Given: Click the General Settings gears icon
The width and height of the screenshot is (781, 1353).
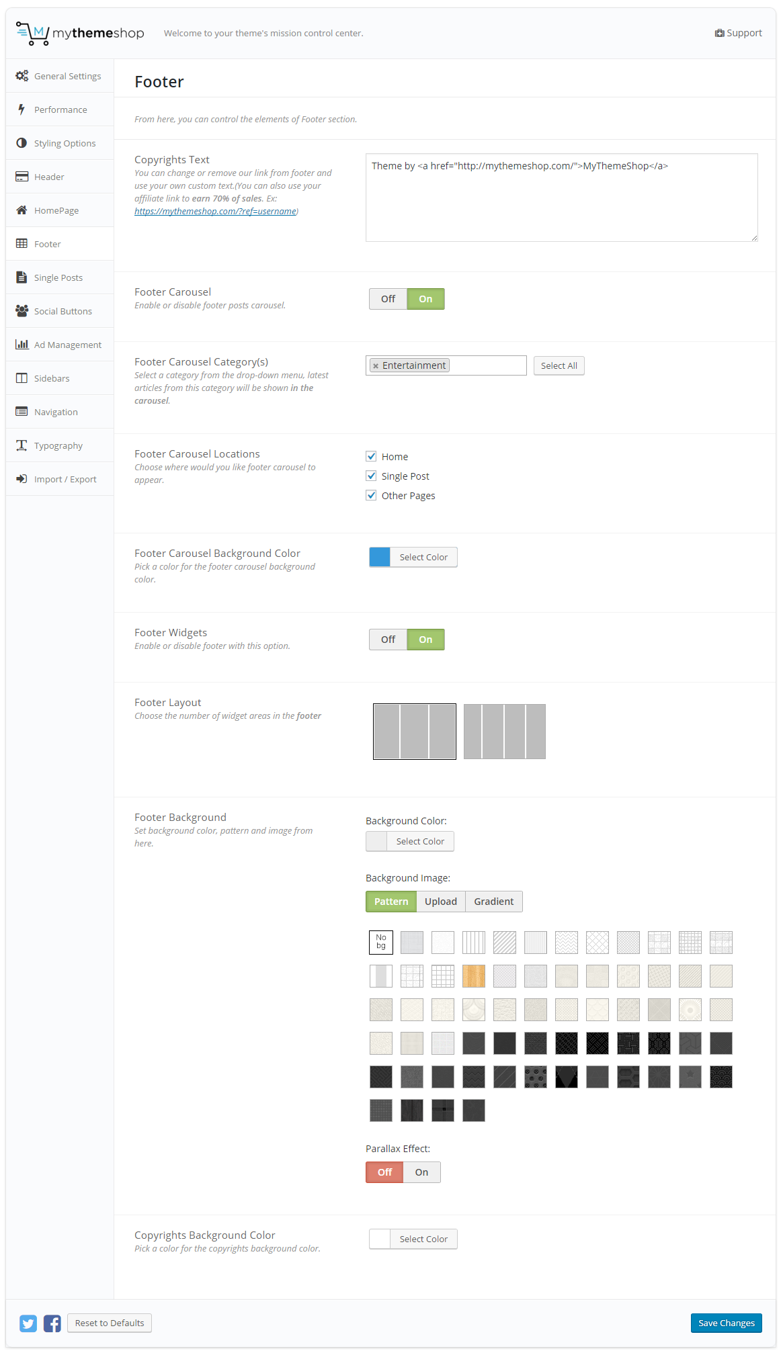Looking at the screenshot, I should [22, 76].
